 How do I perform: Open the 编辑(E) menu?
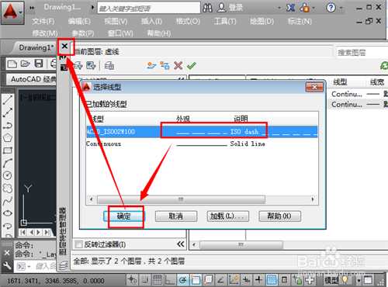coord(79,22)
